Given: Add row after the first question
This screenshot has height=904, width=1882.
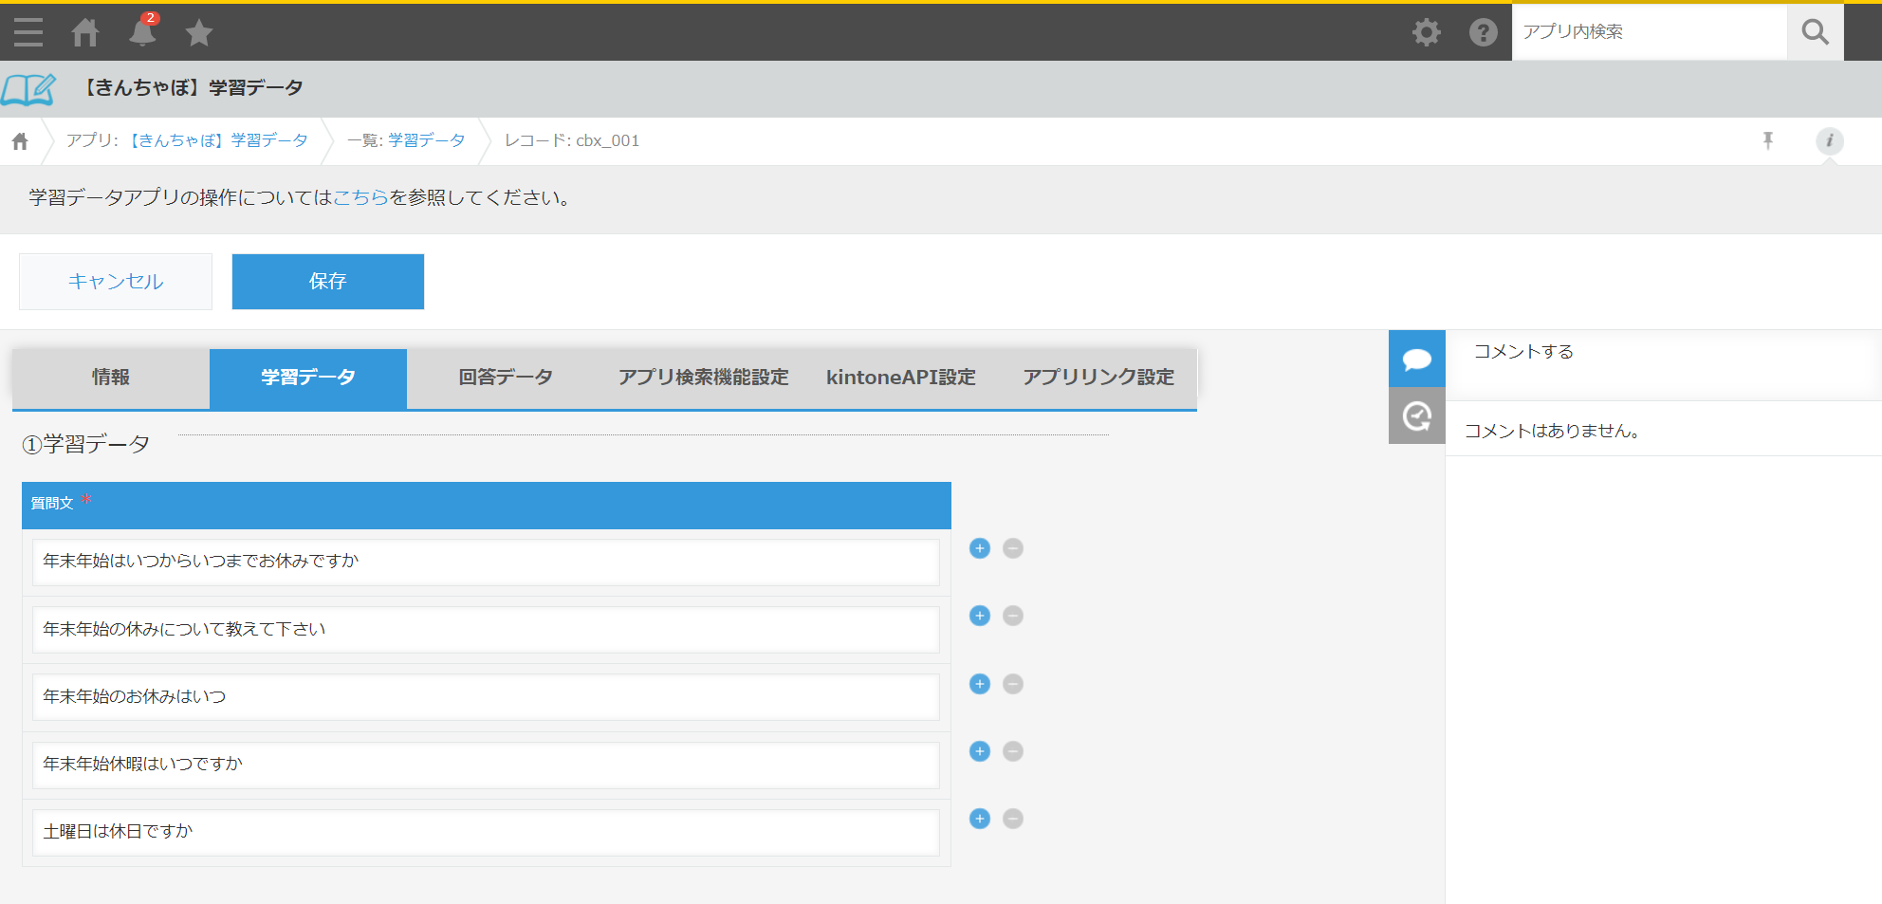Looking at the screenshot, I should [980, 548].
